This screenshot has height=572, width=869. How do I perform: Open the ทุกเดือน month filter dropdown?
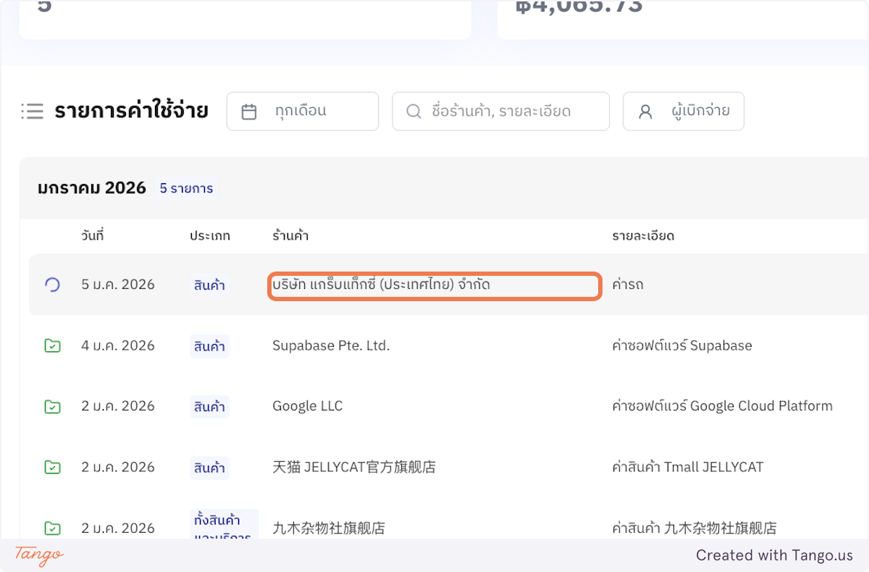(303, 111)
